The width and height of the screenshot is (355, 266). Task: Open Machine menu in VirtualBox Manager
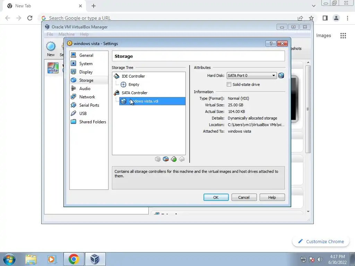pyautogui.click(x=67, y=34)
